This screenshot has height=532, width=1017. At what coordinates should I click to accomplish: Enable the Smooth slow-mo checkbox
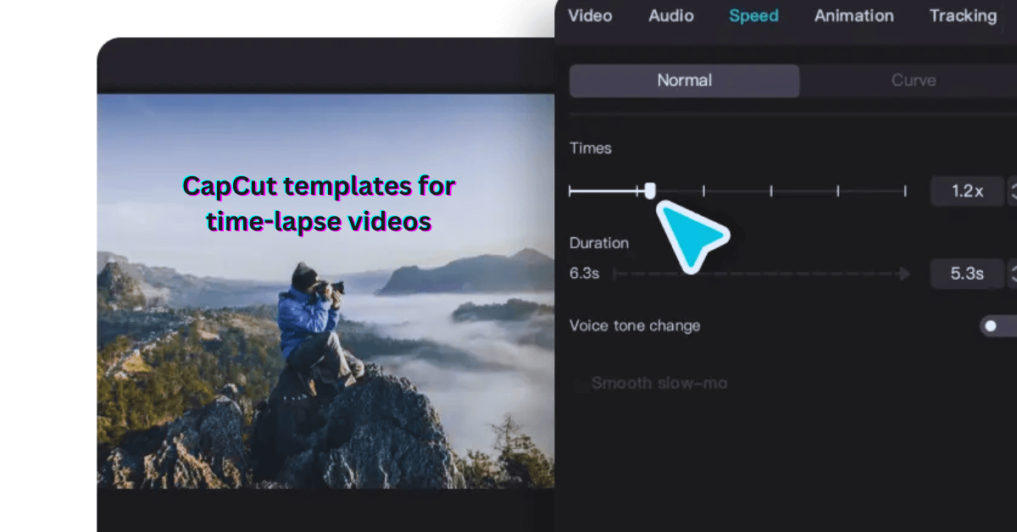(581, 384)
